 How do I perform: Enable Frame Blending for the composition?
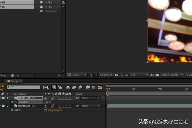point(74,87)
